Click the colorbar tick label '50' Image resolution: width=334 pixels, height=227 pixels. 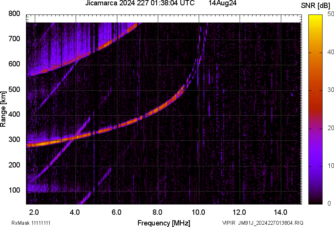[331, 14]
